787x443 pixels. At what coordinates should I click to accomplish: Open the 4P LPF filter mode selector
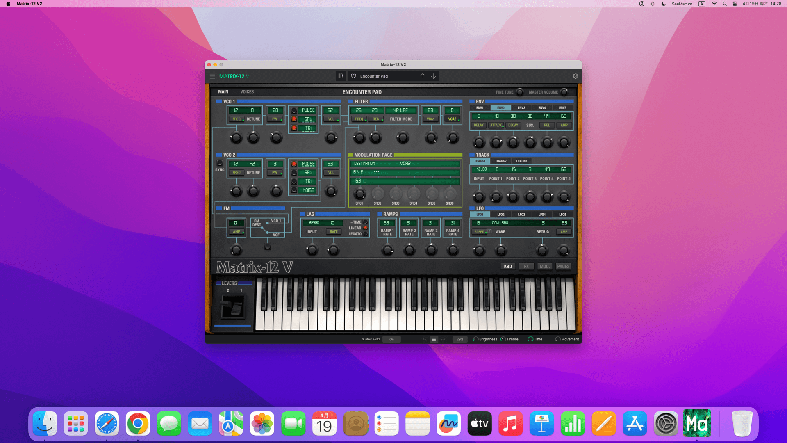pos(401,110)
